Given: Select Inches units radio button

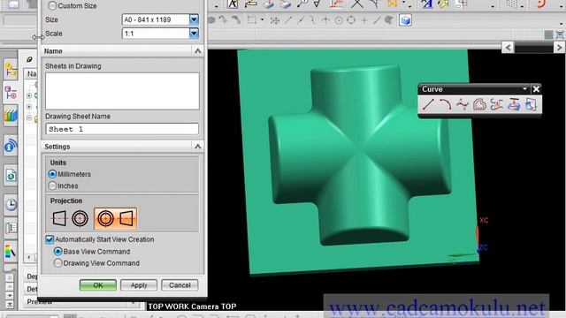Looking at the screenshot, I should [52, 185].
